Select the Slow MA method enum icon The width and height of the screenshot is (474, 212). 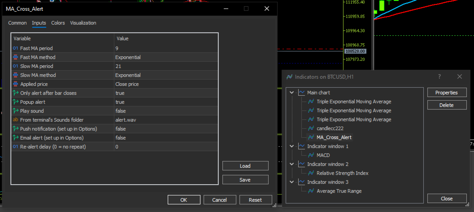15,75
